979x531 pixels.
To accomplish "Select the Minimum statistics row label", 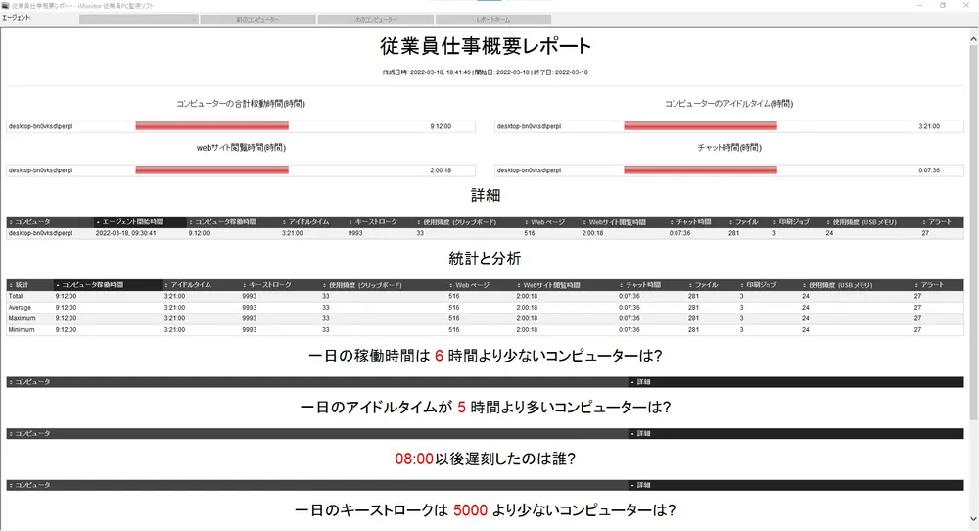I will coord(22,330).
